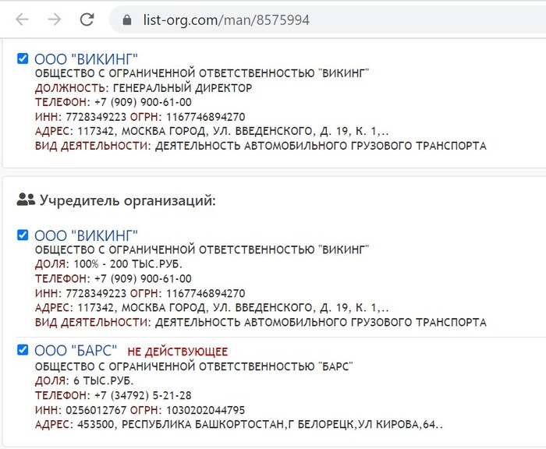Click the phone number +7 (34792) 5-21-28
The width and height of the screenshot is (546, 449).
point(143,395)
